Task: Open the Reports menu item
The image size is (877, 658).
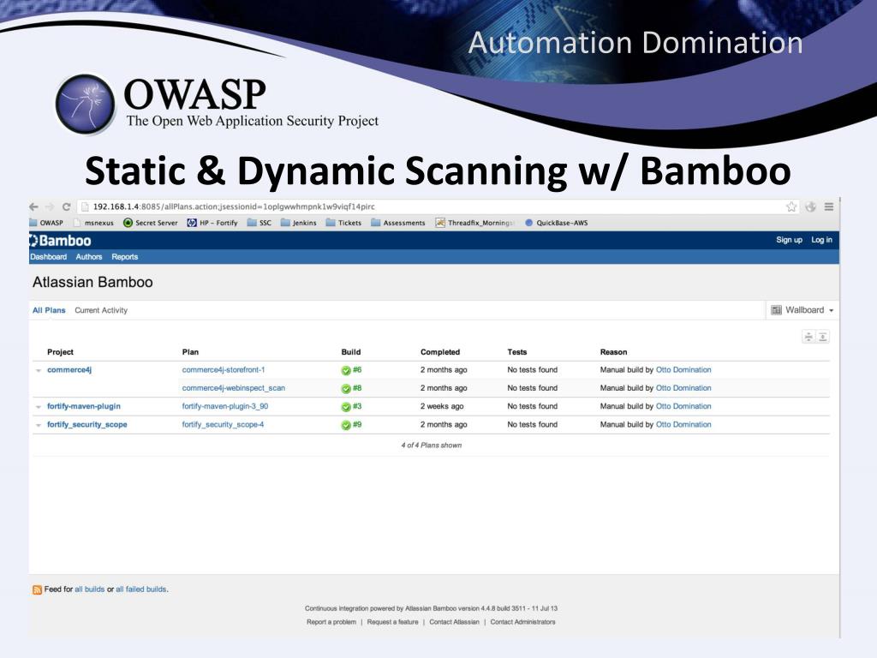Action: click(x=125, y=257)
